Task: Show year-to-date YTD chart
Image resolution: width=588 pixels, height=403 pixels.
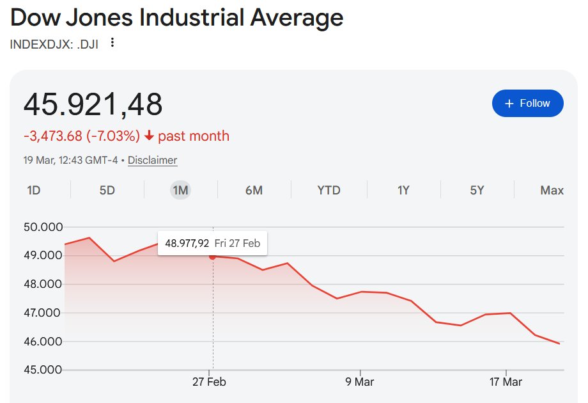Action: click(x=329, y=190)
